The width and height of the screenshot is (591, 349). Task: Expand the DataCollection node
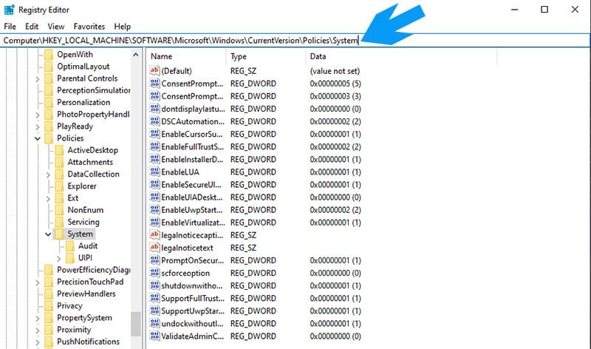(48, 174)
